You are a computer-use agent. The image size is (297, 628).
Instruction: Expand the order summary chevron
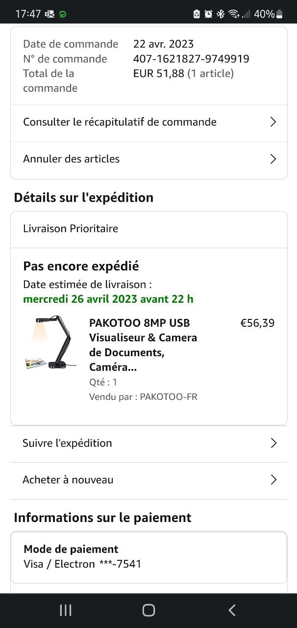point(273,122)
